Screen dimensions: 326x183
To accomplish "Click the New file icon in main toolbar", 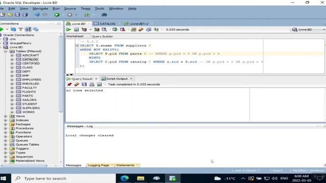I will point(3,15).
